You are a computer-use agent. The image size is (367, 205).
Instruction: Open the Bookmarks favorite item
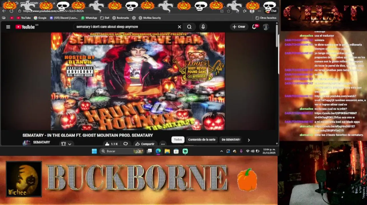tap(121, 18)
